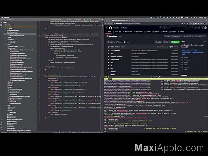Click the Unpin repository button

click(167, 36)
